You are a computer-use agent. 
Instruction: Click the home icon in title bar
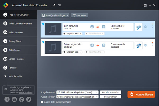[x=54, y=5]
